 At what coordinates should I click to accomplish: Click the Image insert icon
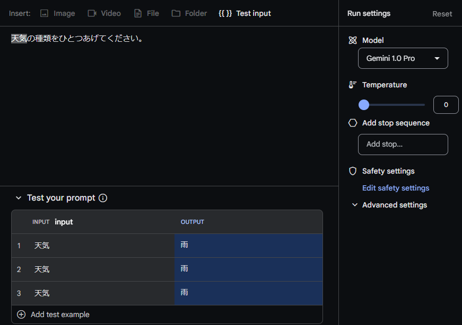click(x=44, y=13)
